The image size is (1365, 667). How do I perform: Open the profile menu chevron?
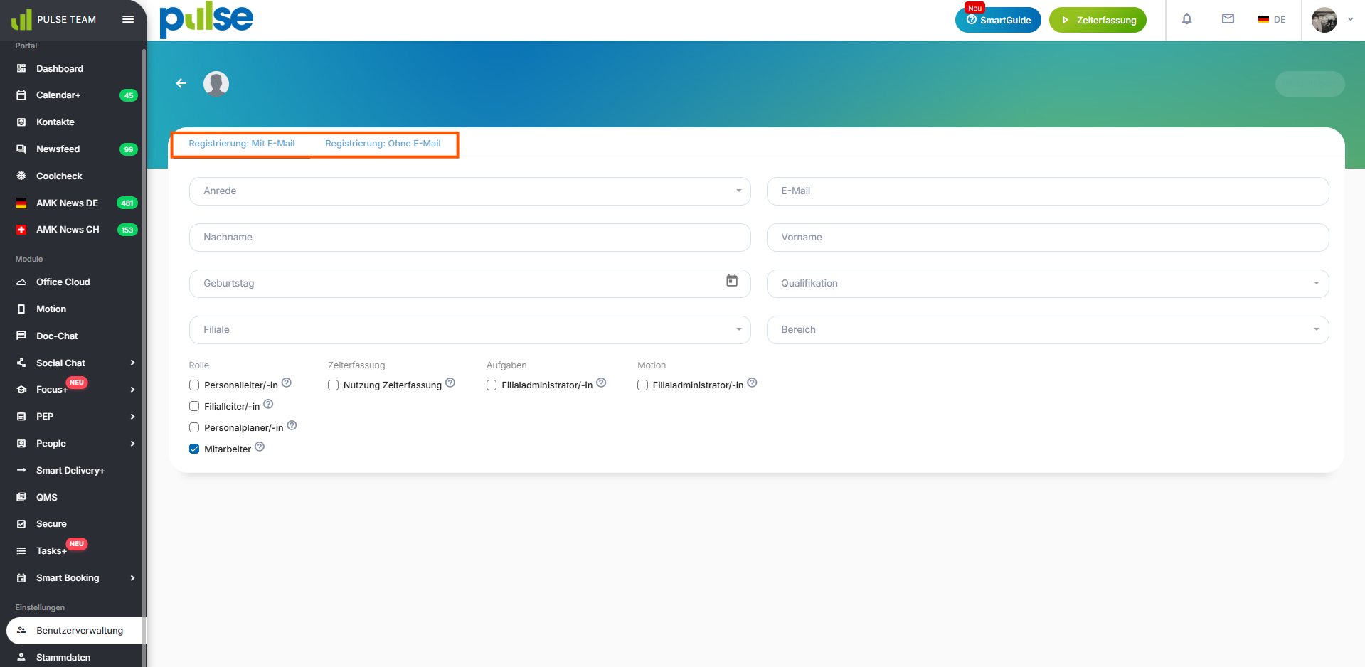pos(1350,20)
